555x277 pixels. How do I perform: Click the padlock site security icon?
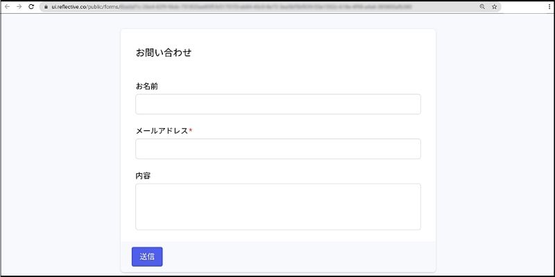pyautogui.click(x=46, y=7)
